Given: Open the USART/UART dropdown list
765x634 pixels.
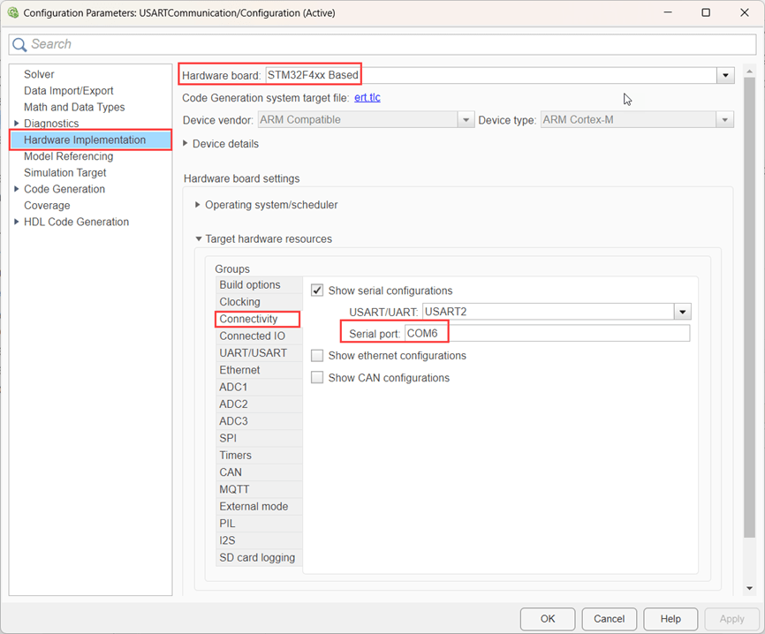Looking at the screenshot, I should coord(681,312).
